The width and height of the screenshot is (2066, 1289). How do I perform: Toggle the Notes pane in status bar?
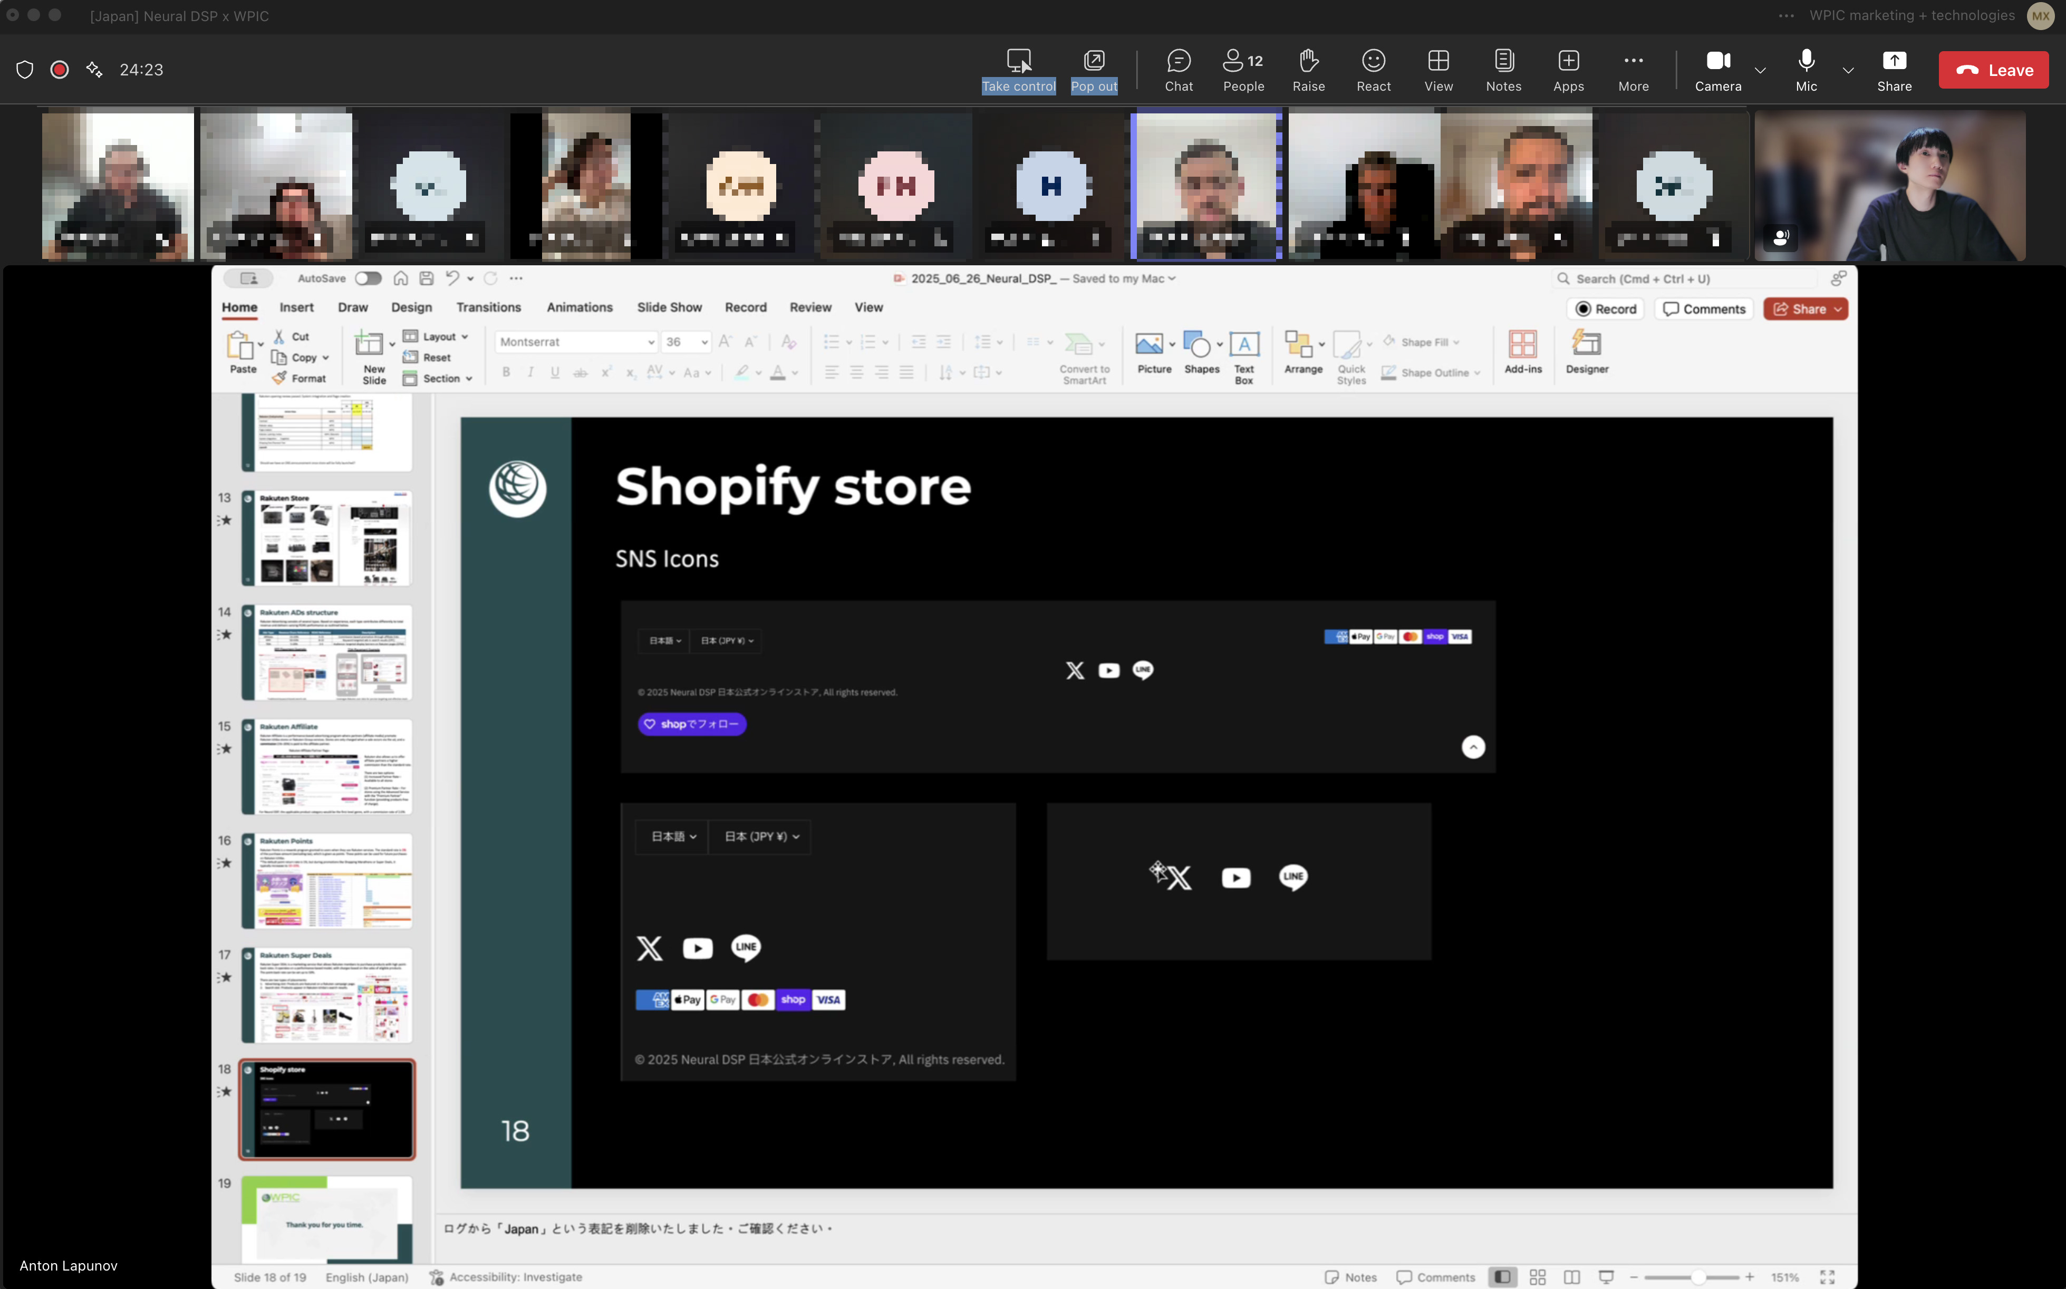1351,1277
